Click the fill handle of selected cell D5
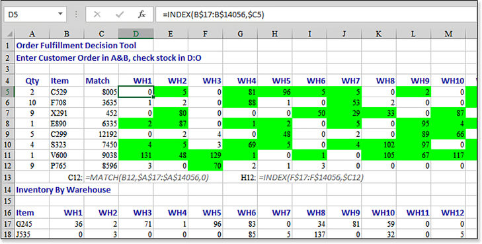 point(153,97)
